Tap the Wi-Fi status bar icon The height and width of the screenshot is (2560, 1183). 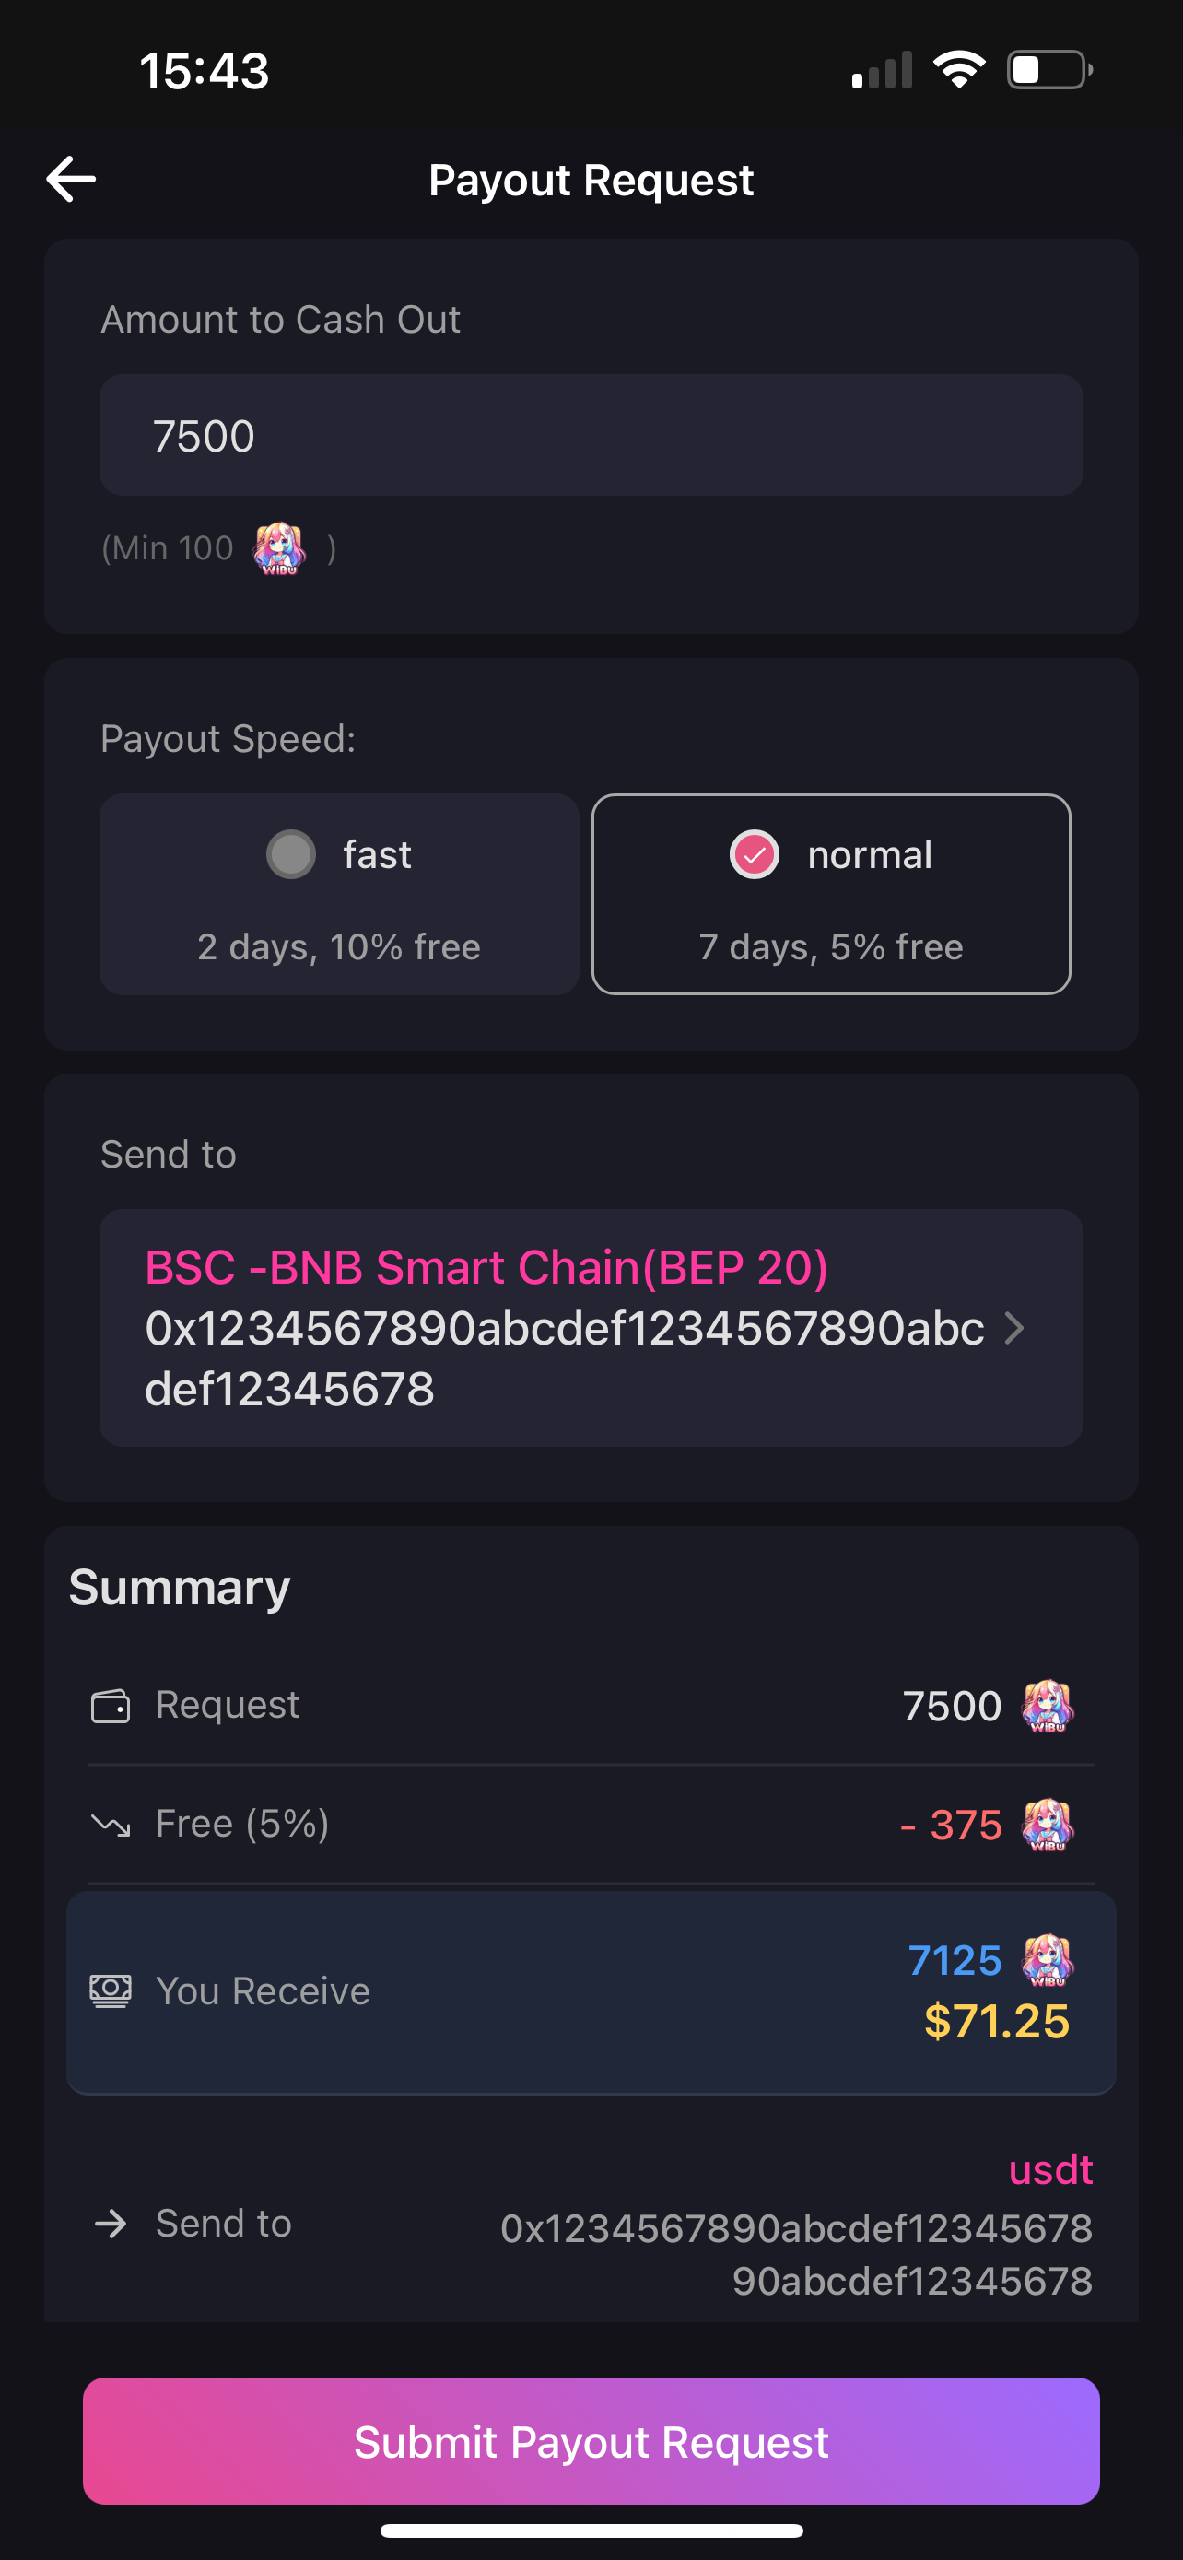(958, 69)
